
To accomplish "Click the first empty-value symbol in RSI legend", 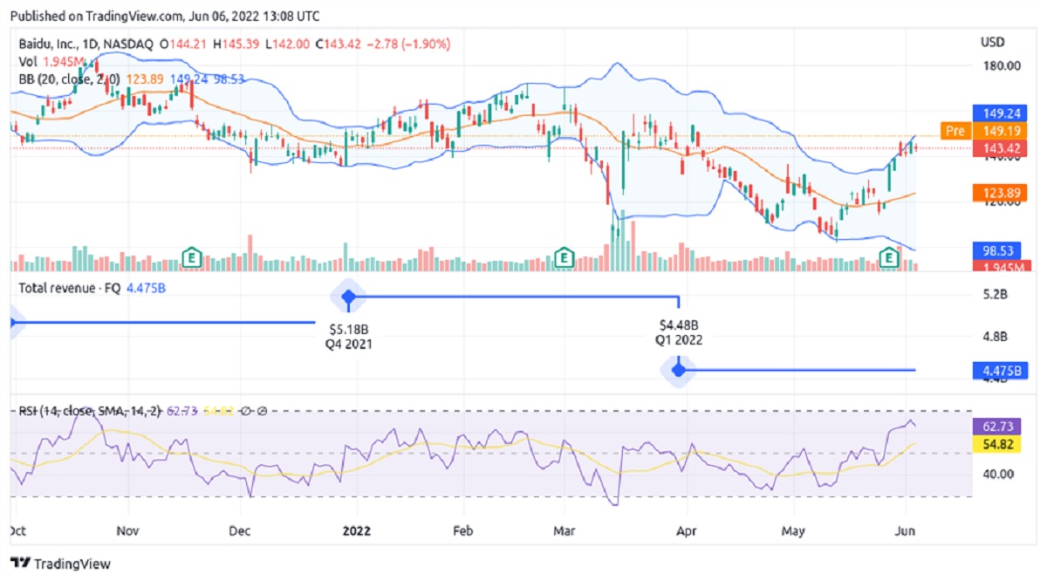I will (246, 411).
